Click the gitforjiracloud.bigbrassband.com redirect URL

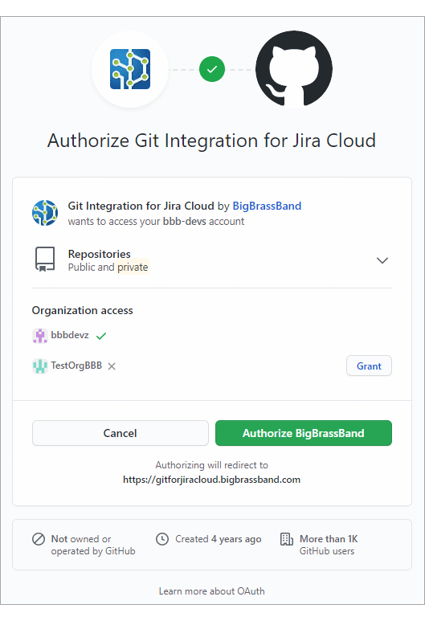(x=211, y=480)
